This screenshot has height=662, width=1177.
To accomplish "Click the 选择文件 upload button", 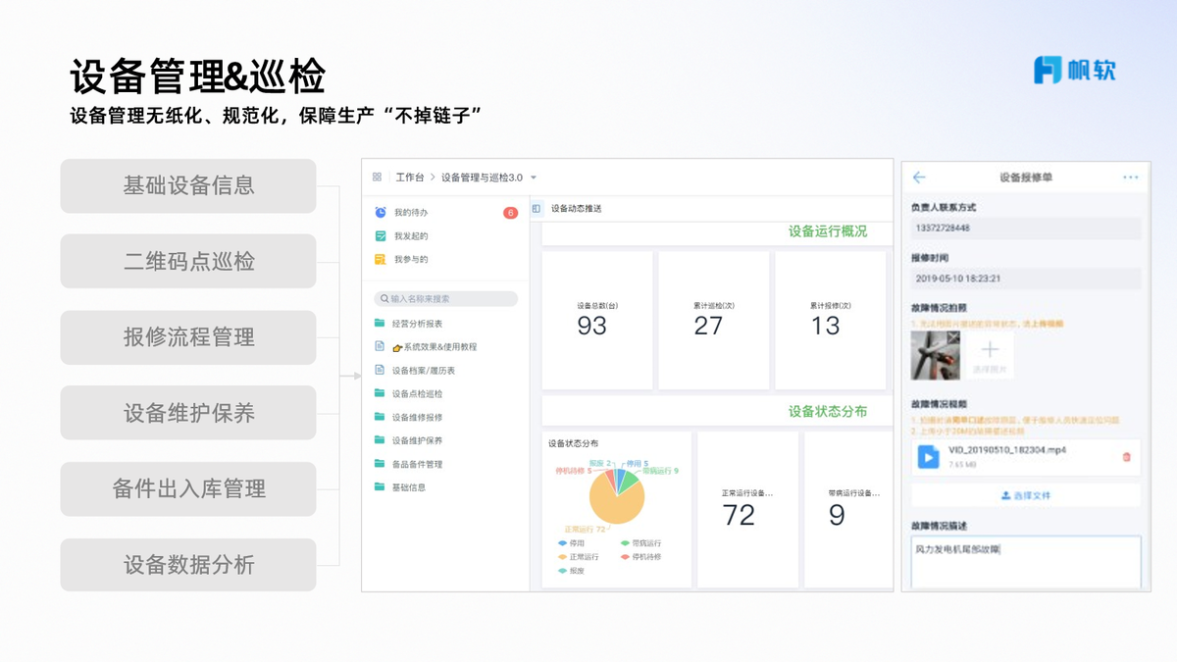I will [x=1026, y=495].
